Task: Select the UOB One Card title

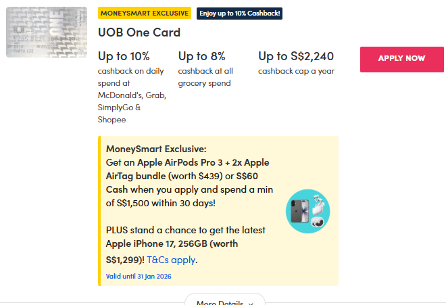Action: pyautogui.click(x=139, y=32)
